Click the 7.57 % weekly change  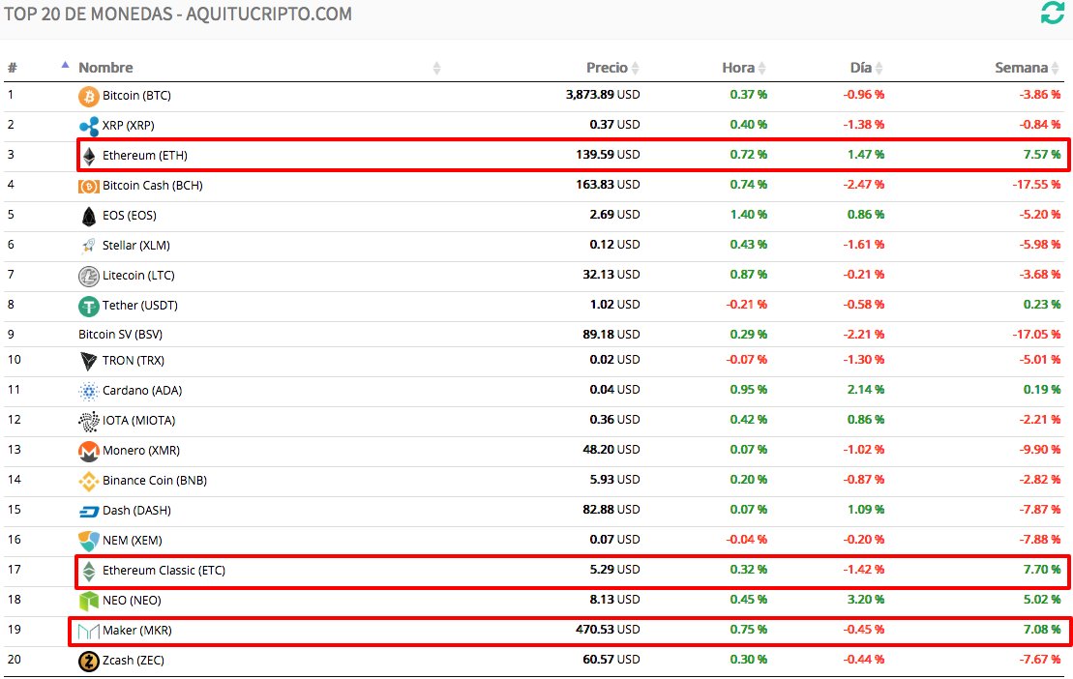tap(1041, 155)
